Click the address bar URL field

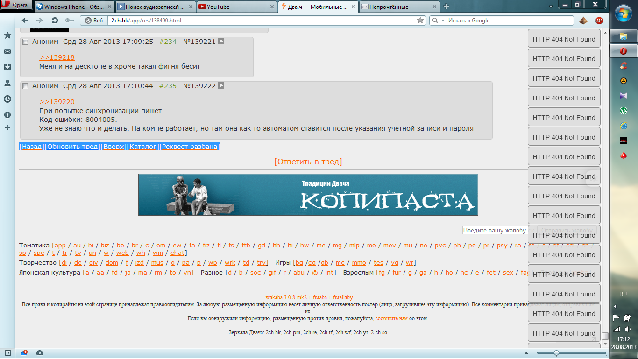point(262,21)
